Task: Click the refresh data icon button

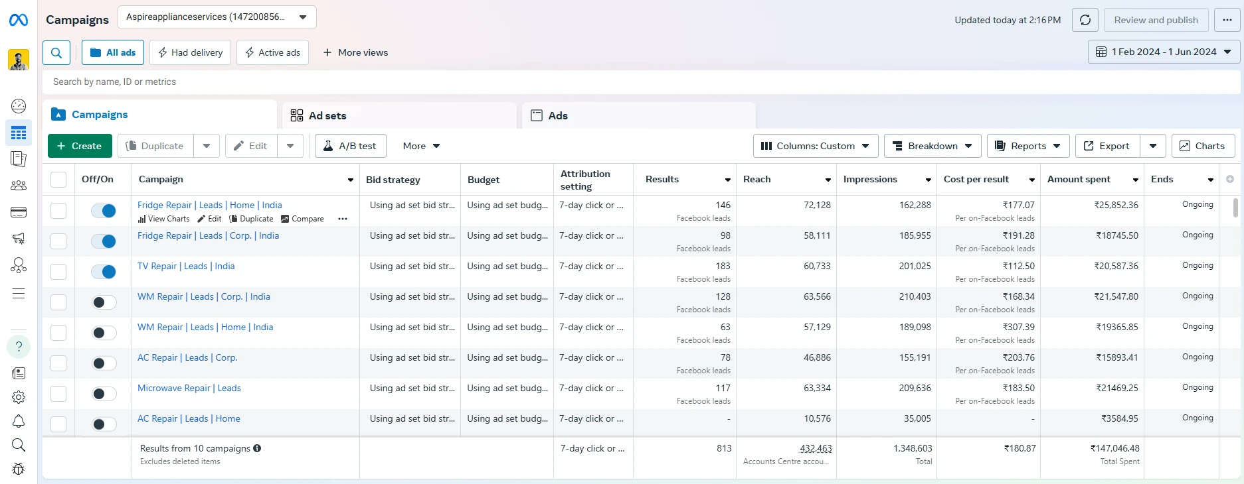Action: [x=1085, y=20]
